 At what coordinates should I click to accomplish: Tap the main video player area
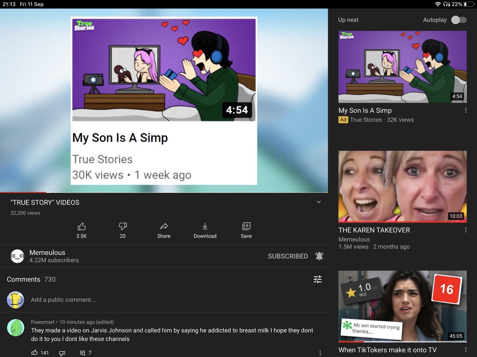click(164, 100)
